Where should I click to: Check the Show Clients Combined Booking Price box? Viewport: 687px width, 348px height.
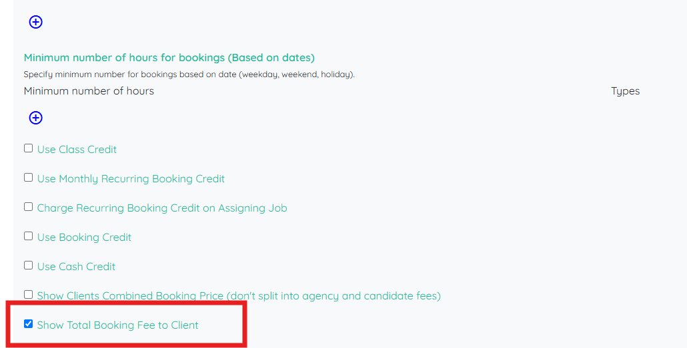point(29,295)
